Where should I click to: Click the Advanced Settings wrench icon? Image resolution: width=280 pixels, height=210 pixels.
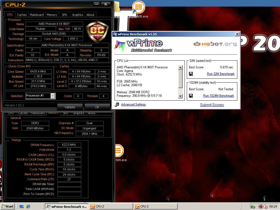pyautogui.click(x=117, y=105)
